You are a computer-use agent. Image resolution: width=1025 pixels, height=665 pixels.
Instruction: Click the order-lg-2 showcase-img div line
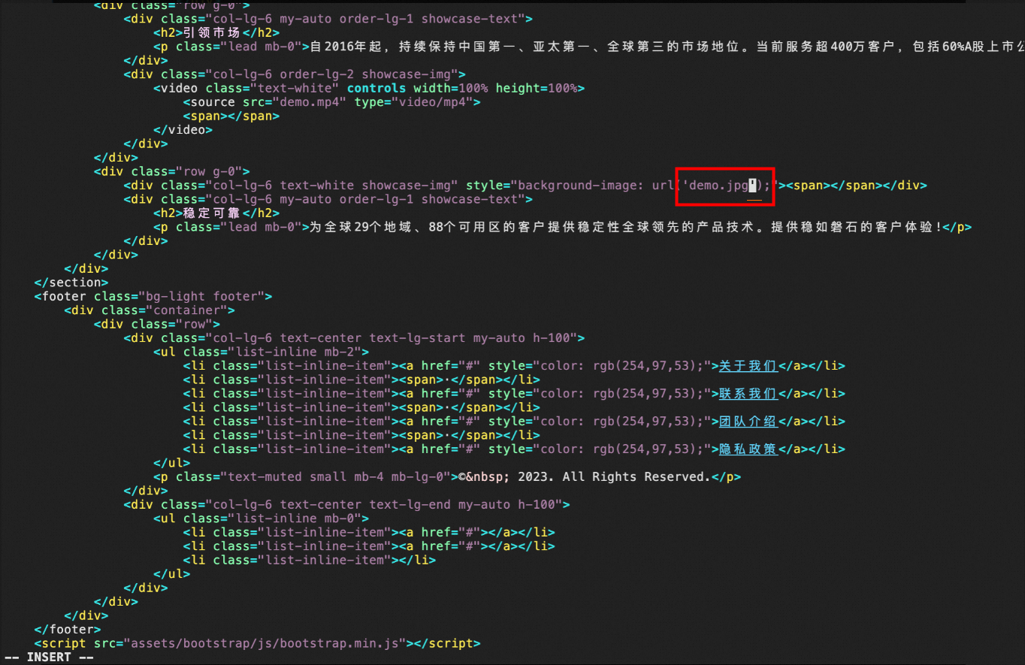tap(295, 74)
